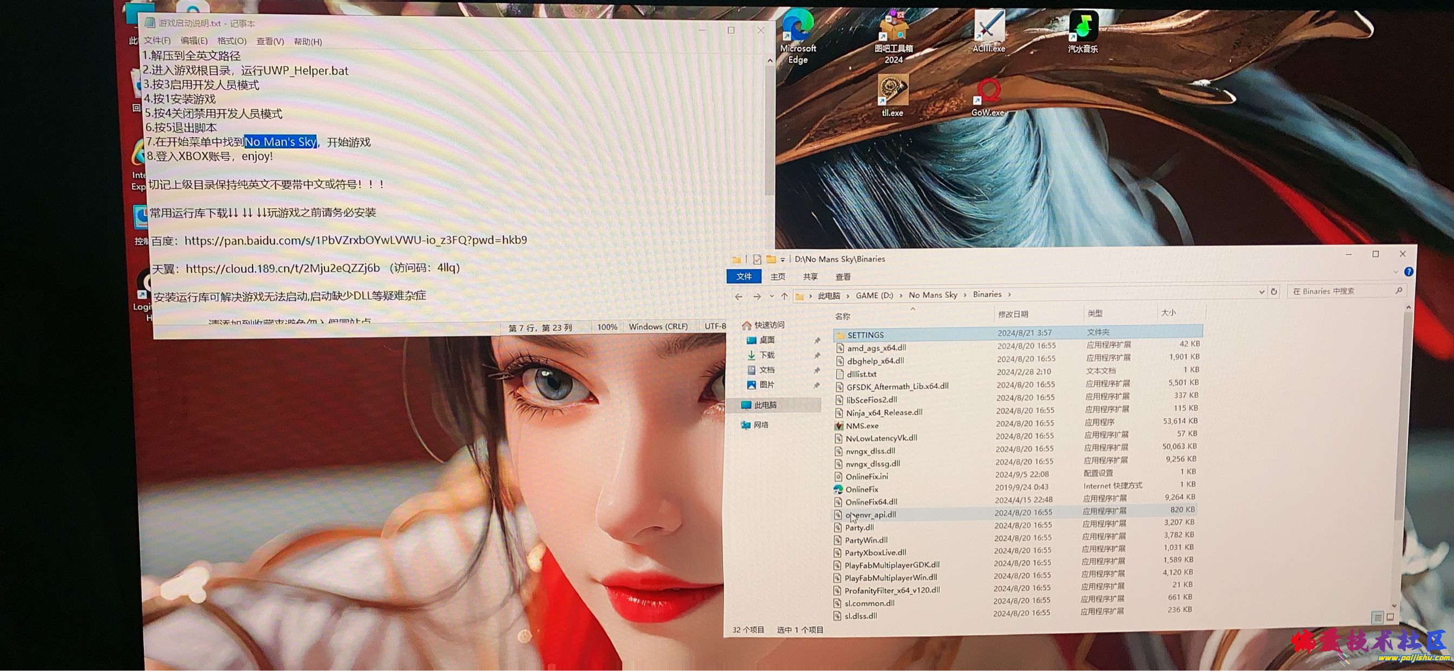
Task: Sort files by 修改日期 column header
Action: pos(1013,314)
